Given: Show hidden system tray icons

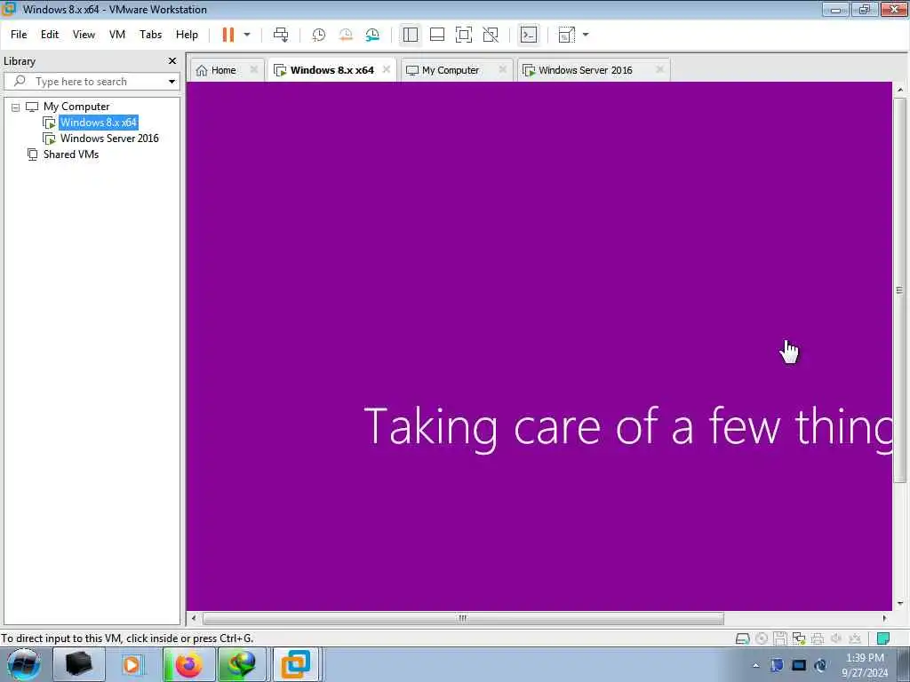Looking at the screenshot, I should [755, 666].
